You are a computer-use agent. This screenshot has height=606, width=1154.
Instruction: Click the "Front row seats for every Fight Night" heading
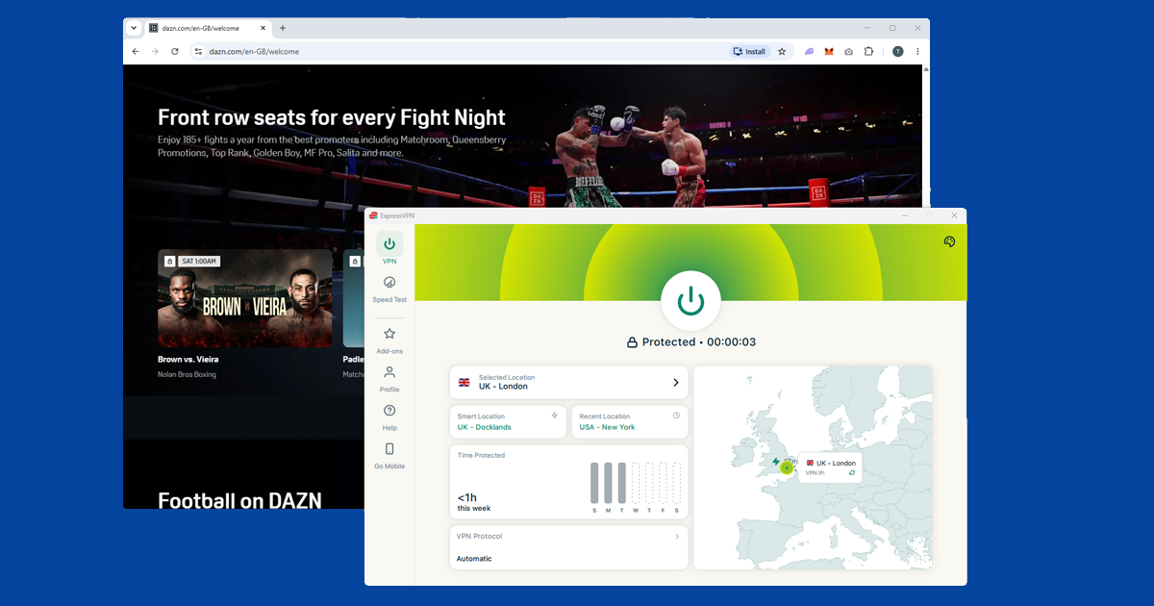point(332,117)
